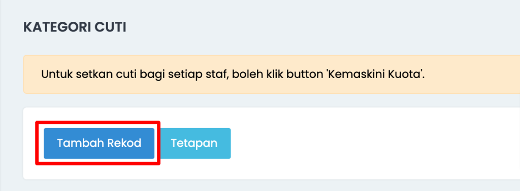The height and width of the screenshot is (191, 520).
Task: Add a new leave category record
Action: coord(99,143)
